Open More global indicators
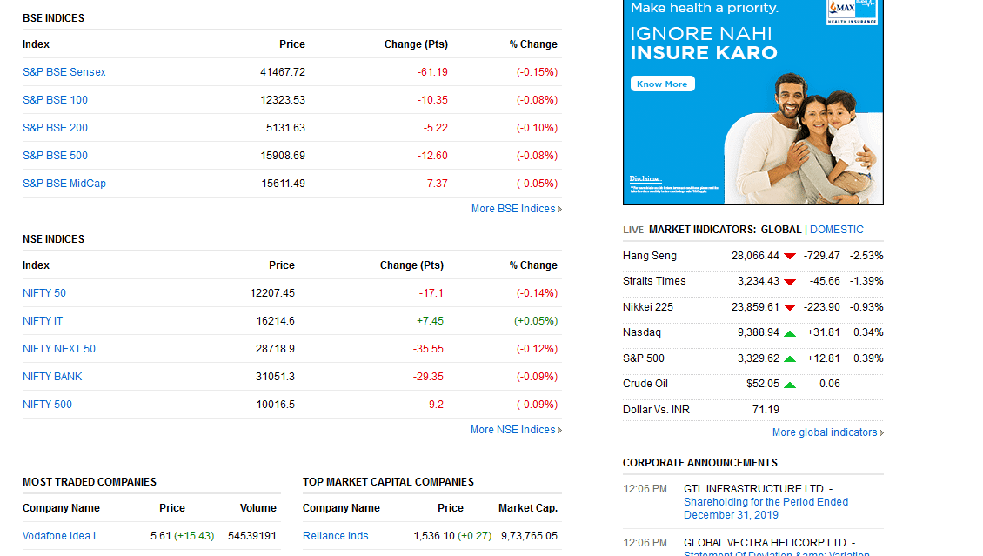The image size is (983, 556). coord(827,432)
